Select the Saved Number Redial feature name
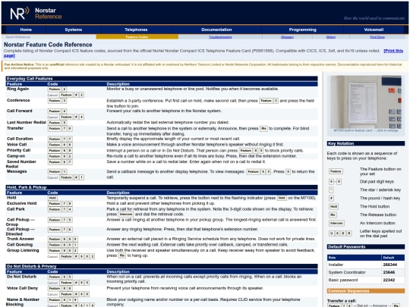Image resolution: width=410 pixels, height=307 pixels. pyautogui.click(x=21, y=164)
